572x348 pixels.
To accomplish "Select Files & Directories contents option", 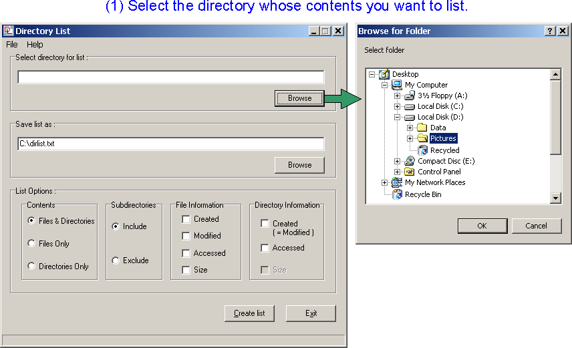I will point(31,220).
